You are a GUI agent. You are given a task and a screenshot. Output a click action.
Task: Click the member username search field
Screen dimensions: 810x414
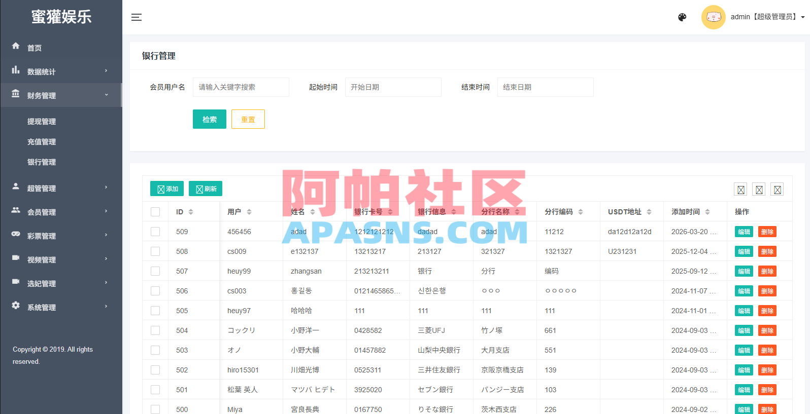(x=241, y=87)
